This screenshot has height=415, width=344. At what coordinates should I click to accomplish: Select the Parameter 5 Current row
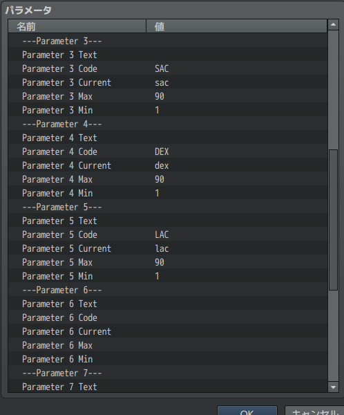[168, 248]
